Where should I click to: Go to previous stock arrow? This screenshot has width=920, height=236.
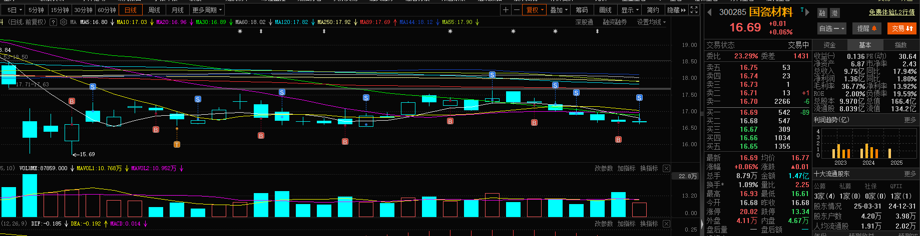(709, 12)
